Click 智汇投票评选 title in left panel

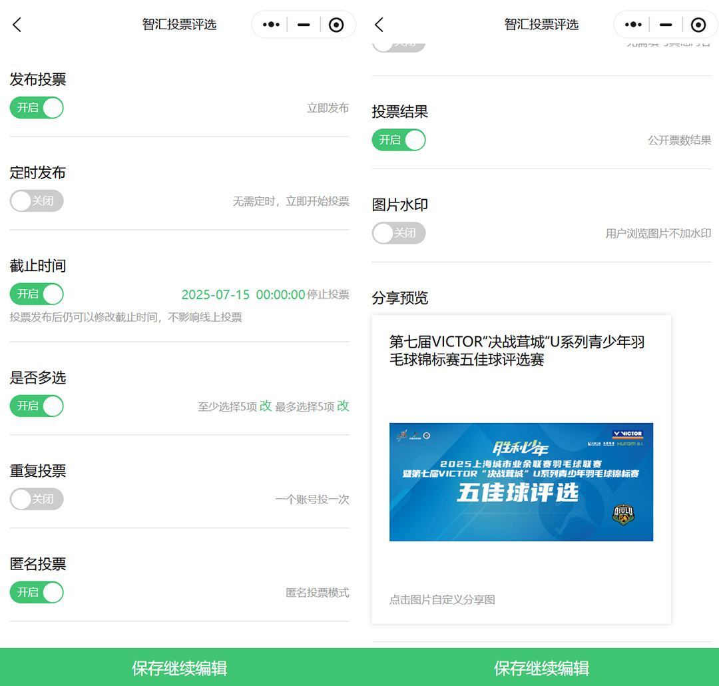coord(179,25)
